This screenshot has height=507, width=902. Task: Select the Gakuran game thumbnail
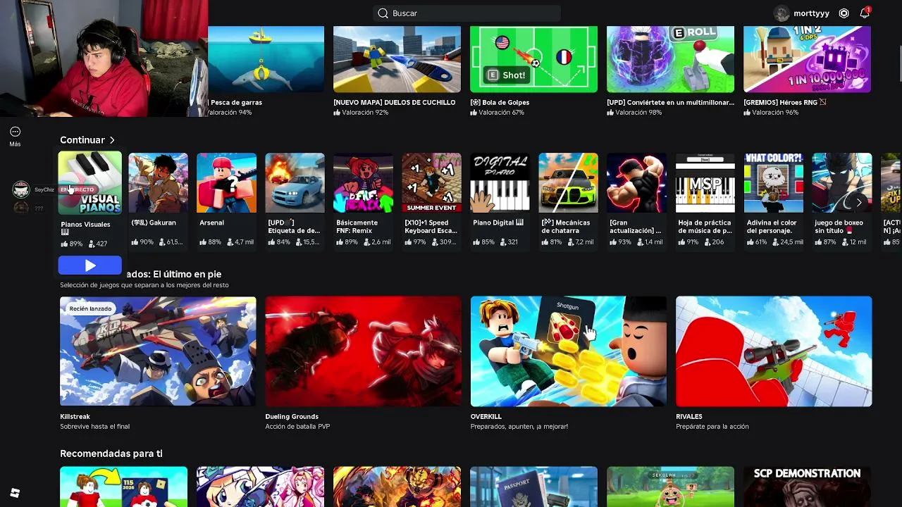point(158,182)
